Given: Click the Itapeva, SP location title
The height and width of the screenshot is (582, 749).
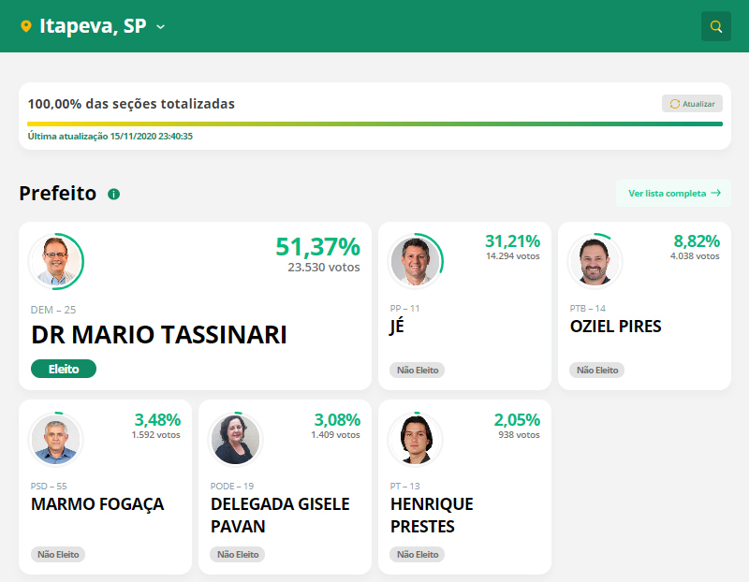Looking at the screenshot, I should (93, 26).
